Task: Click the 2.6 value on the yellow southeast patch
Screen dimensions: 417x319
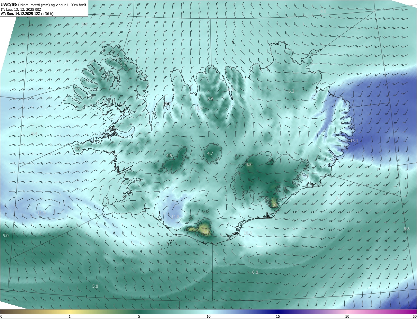Action: pos(276,206)
